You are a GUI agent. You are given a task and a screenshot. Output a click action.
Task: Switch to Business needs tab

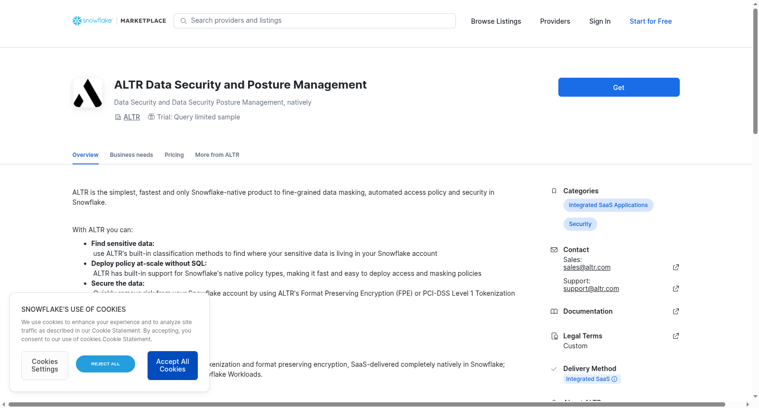131,155
